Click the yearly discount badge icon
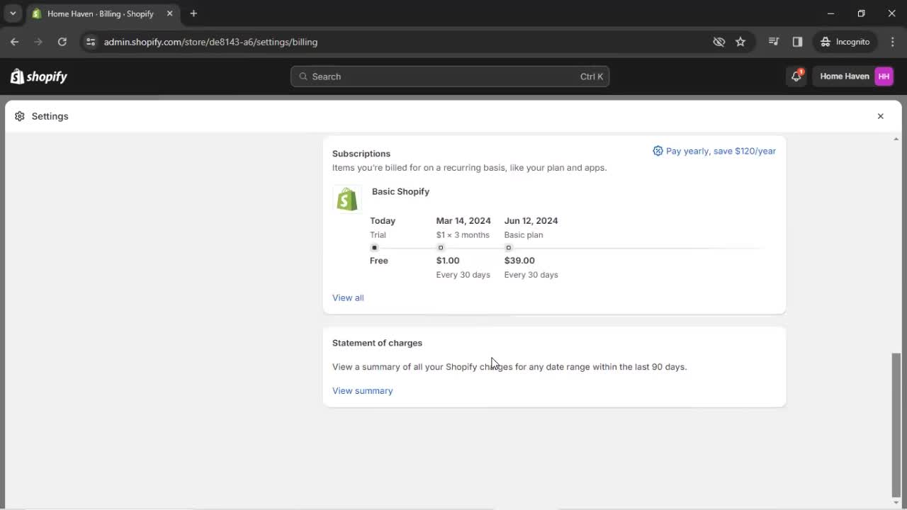This screenshot has height=510, width=907. click(x=658, y=151)
